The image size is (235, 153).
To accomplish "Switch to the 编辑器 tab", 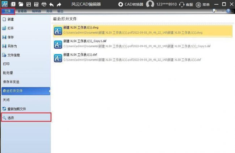I will (37, 11).
